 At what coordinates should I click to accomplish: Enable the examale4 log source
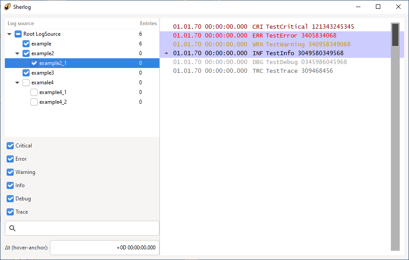click(x=25, y=82)
